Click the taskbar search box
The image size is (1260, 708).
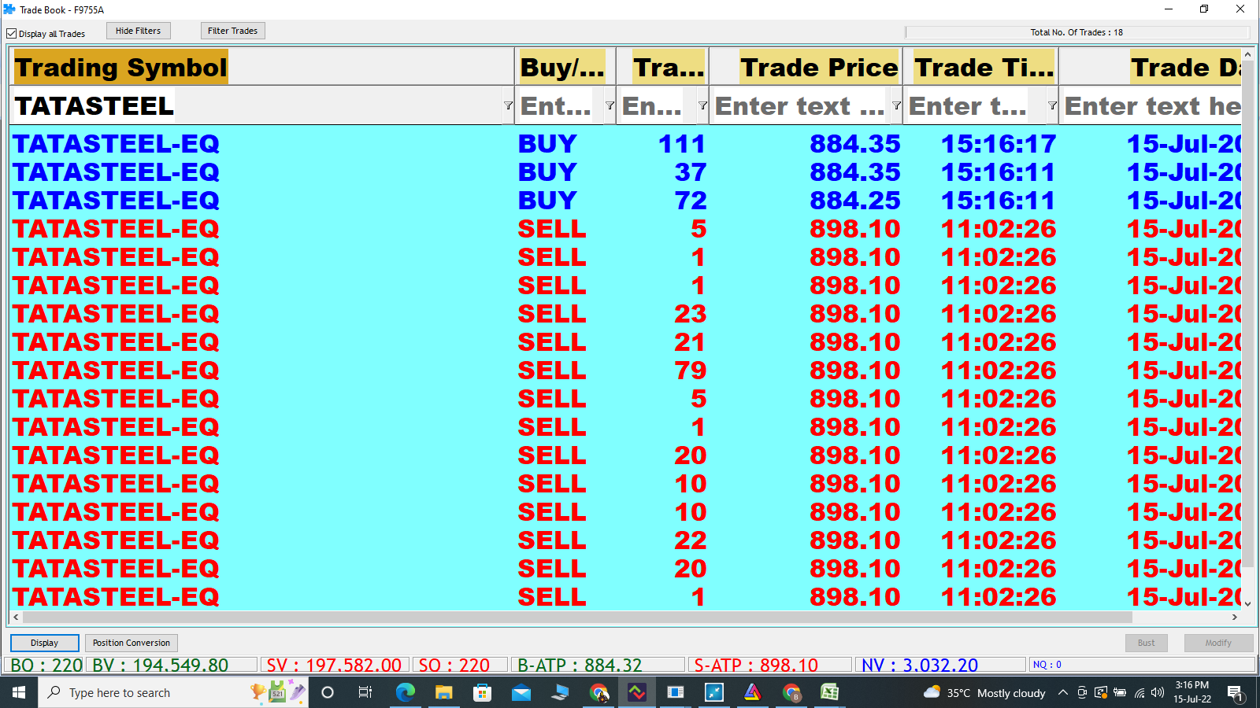[x=173, y=692]
